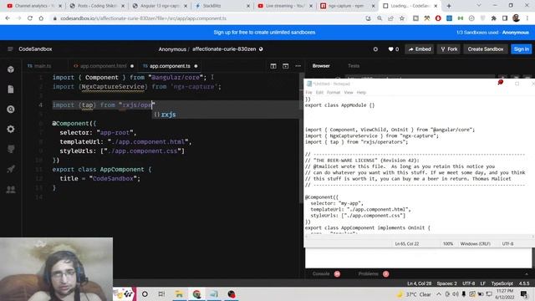Click the heart like icon

click(x=390, y=49)
